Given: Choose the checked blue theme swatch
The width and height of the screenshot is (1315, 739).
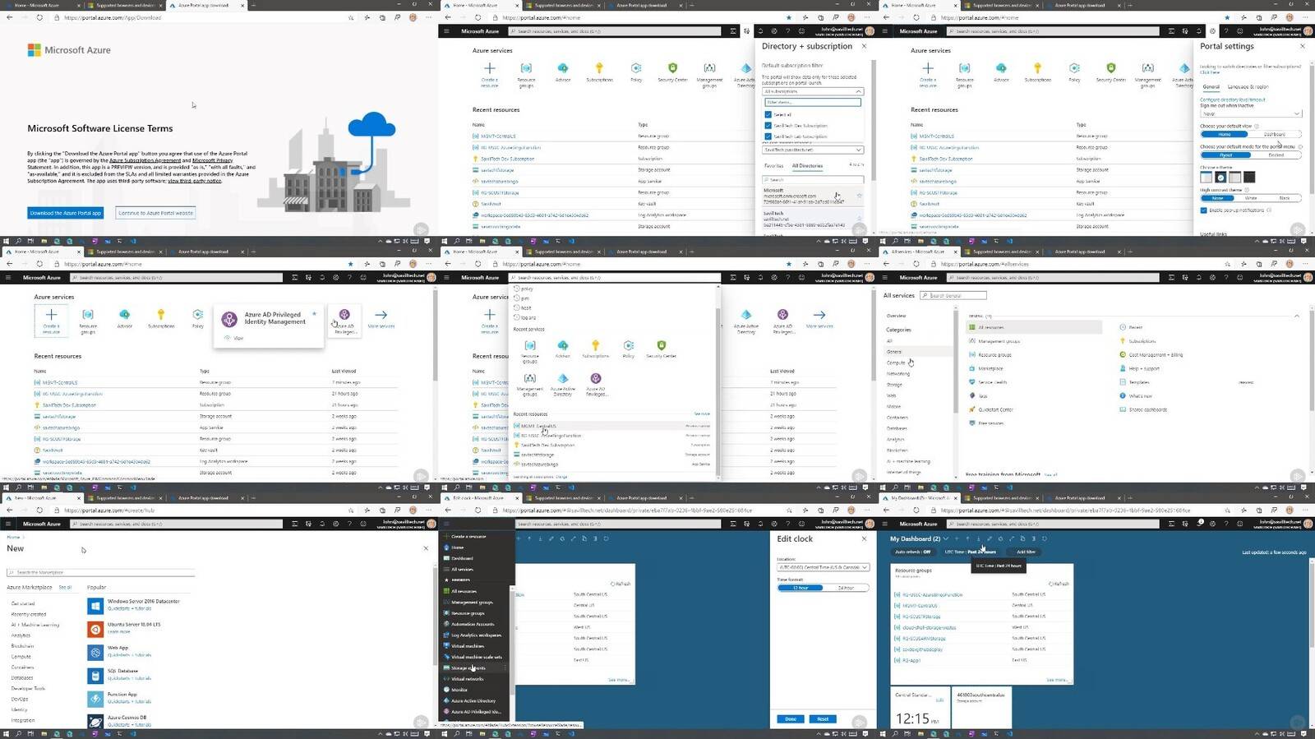Looking at the screenshot, I should click(1220, 177).
